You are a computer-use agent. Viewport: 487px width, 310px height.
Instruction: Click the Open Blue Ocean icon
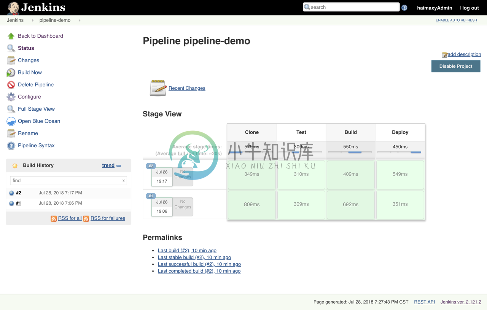(11, 121)
